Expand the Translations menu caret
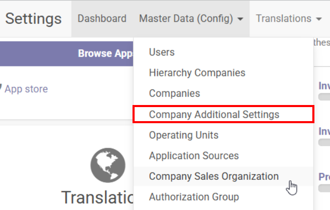The image size is (330, 210). (319, 19)
